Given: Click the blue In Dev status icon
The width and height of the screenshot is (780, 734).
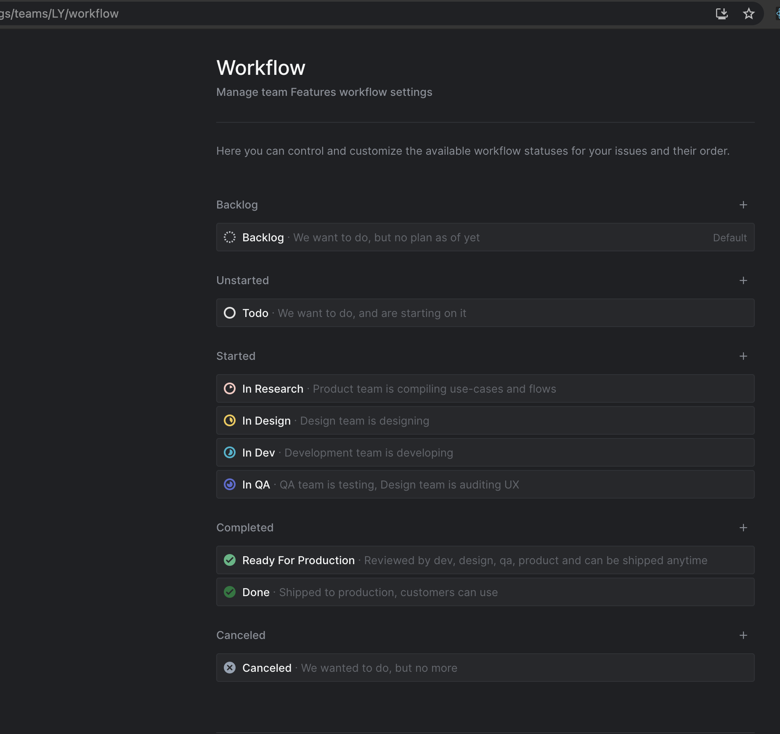Looking at the screenshot, I should [230, 453].
